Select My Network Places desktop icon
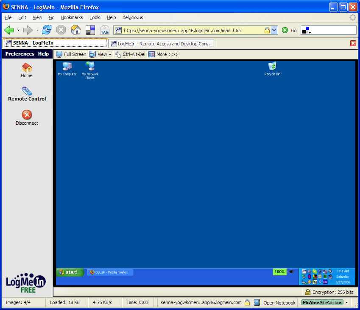Screen dimensions: 360x310 (x=90, y=70)
